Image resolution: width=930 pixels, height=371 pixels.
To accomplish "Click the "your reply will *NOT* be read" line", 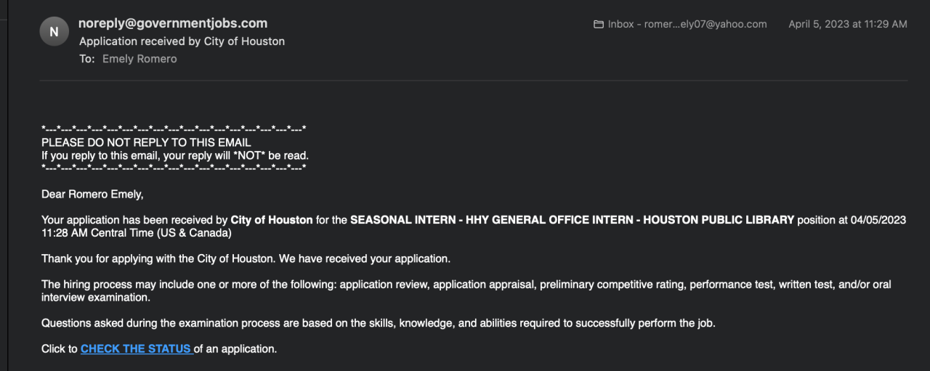I will [175, 155].
